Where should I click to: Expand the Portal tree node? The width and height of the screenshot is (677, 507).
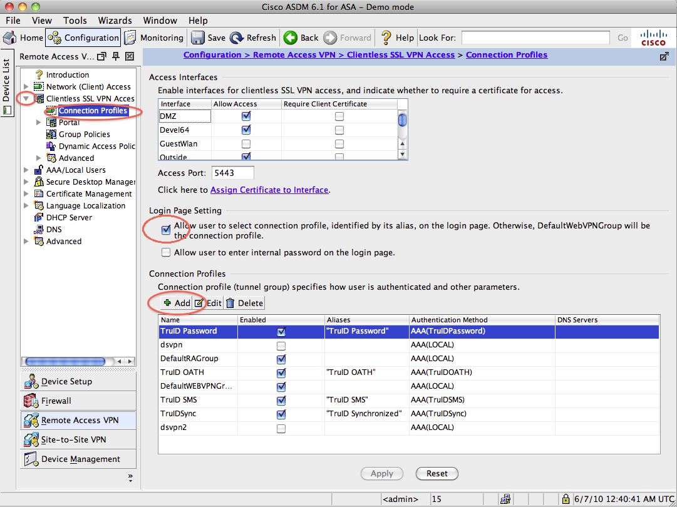click(x=39, y=123)
